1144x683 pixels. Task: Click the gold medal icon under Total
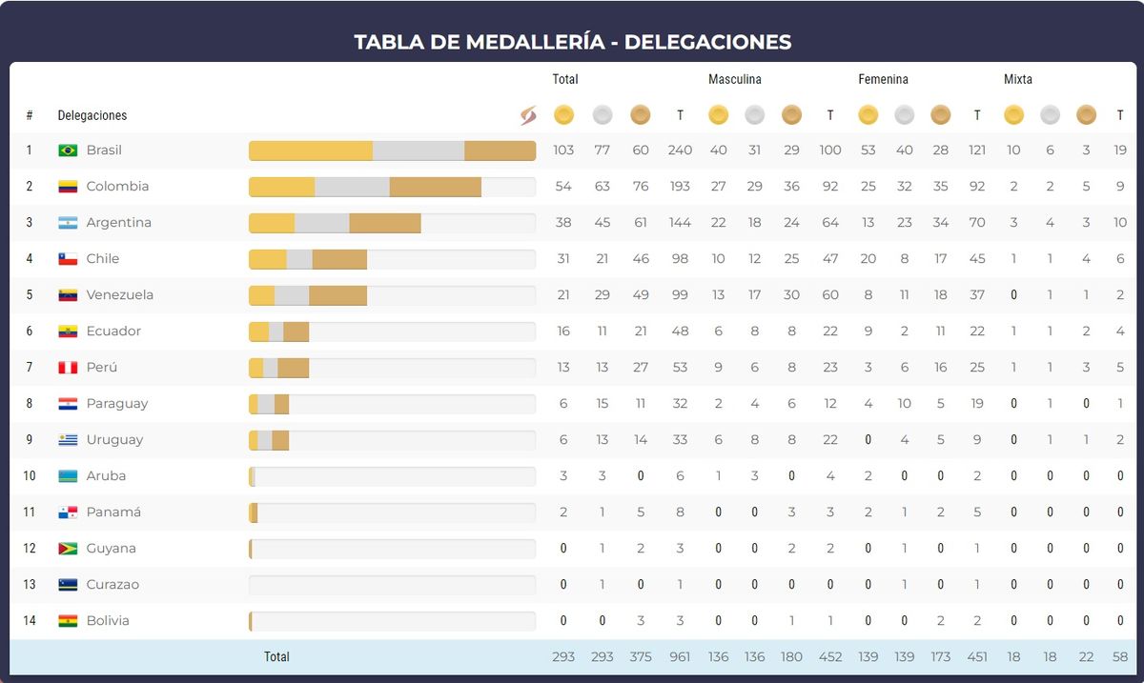pyautogui.click(x=563, y=115)
